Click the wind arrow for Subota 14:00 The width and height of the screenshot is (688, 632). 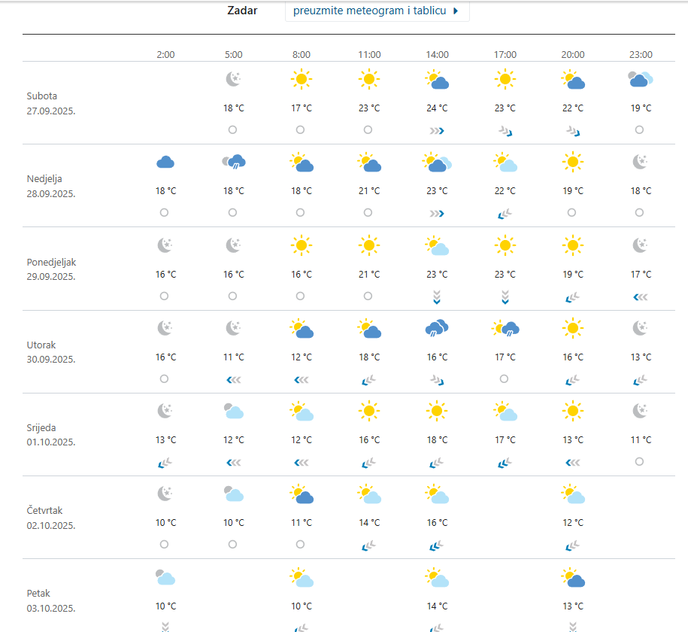(437, 130)
